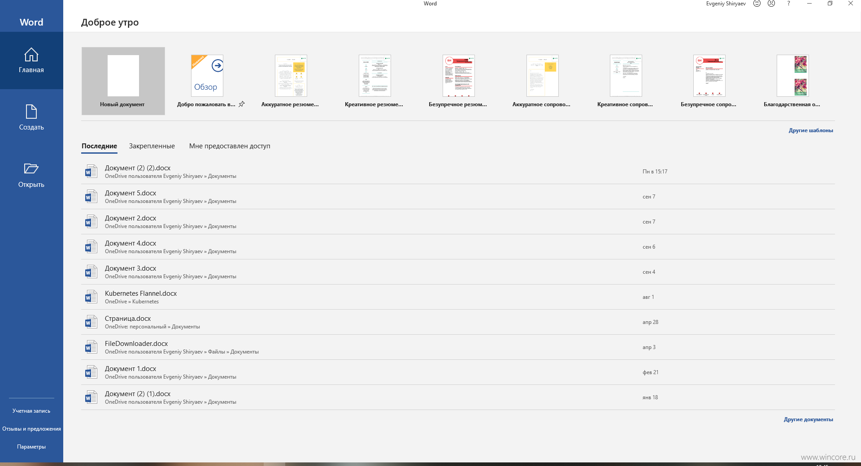Screen dimensions: 861x466
Task: Switch to Мне предоставлен доступ tab
Action: (x=230, y=146)
